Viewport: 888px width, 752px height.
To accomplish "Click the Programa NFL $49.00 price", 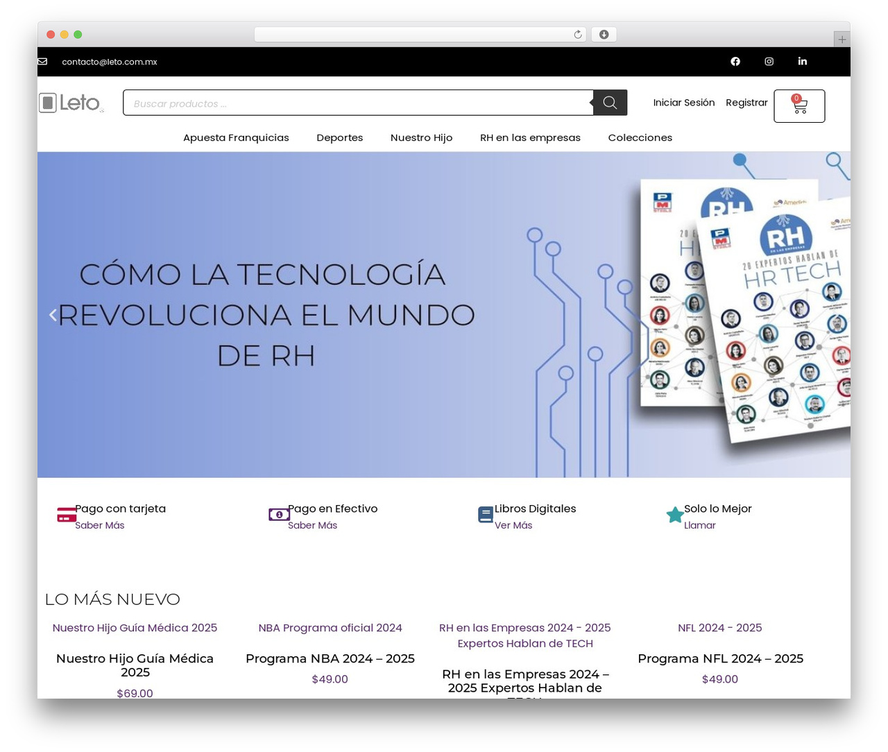I will tap(720, 679).
